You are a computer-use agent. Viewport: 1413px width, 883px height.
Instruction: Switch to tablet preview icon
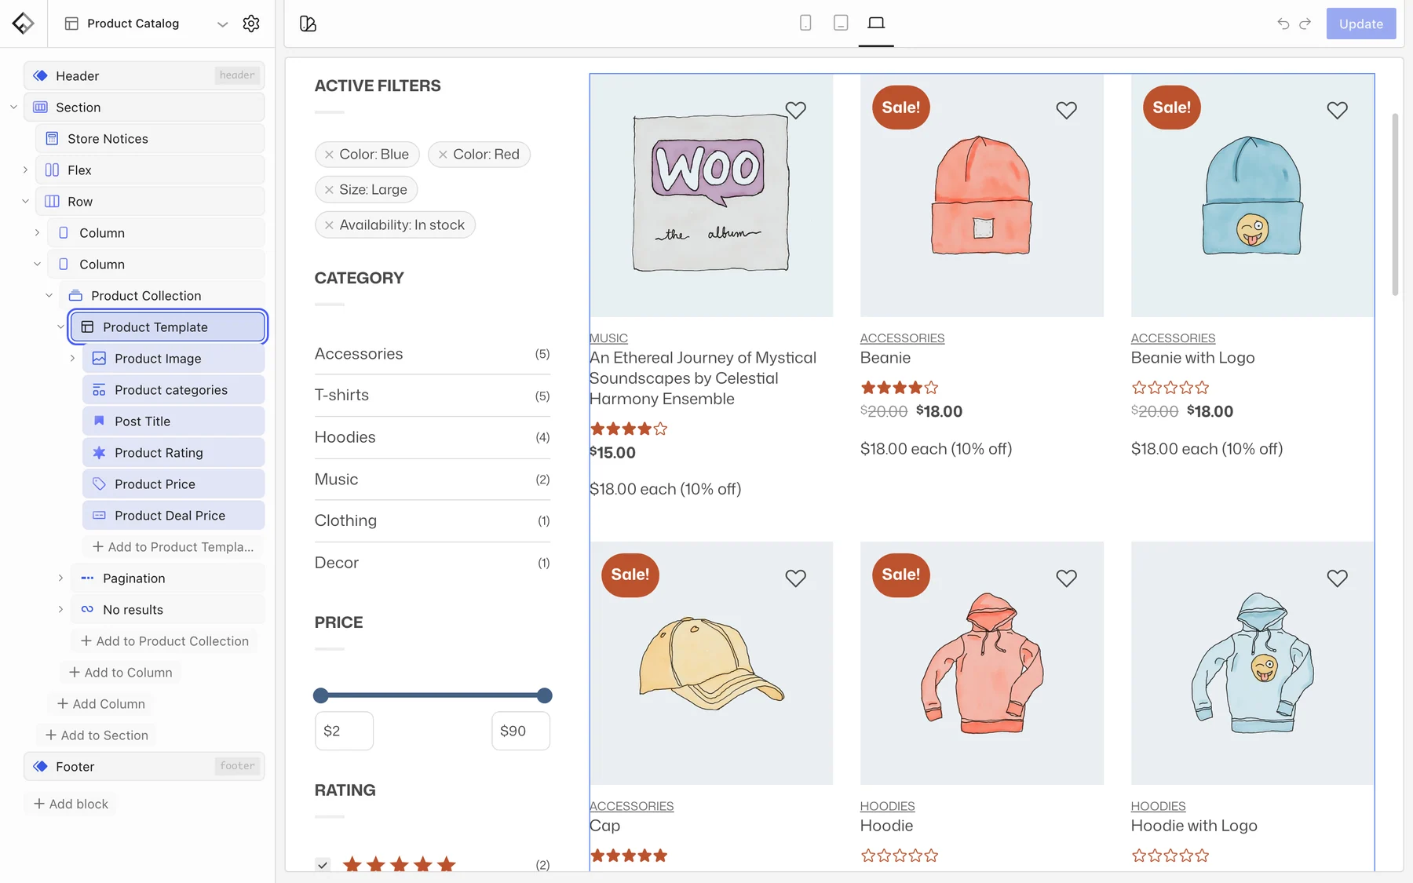point(841,23)
